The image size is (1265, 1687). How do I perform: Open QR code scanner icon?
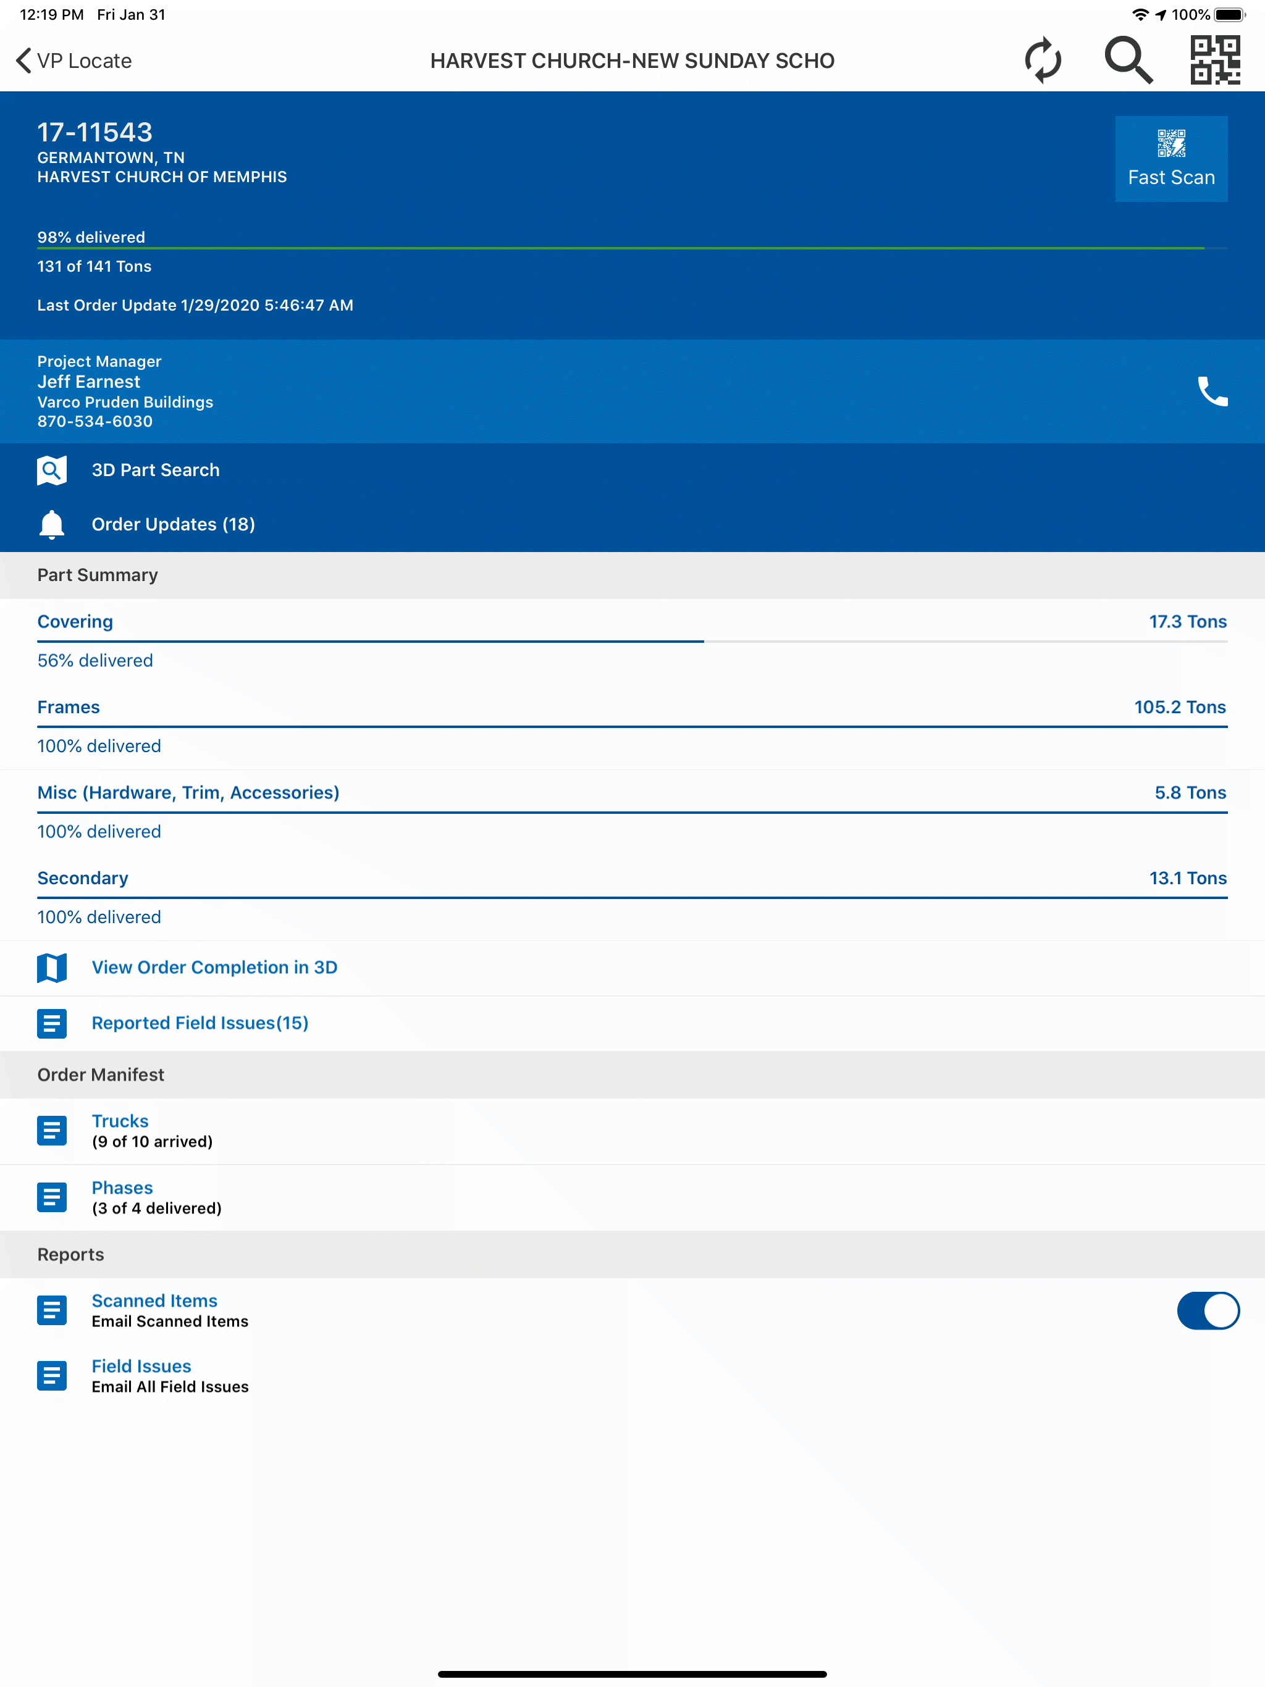coord(1216,61)
